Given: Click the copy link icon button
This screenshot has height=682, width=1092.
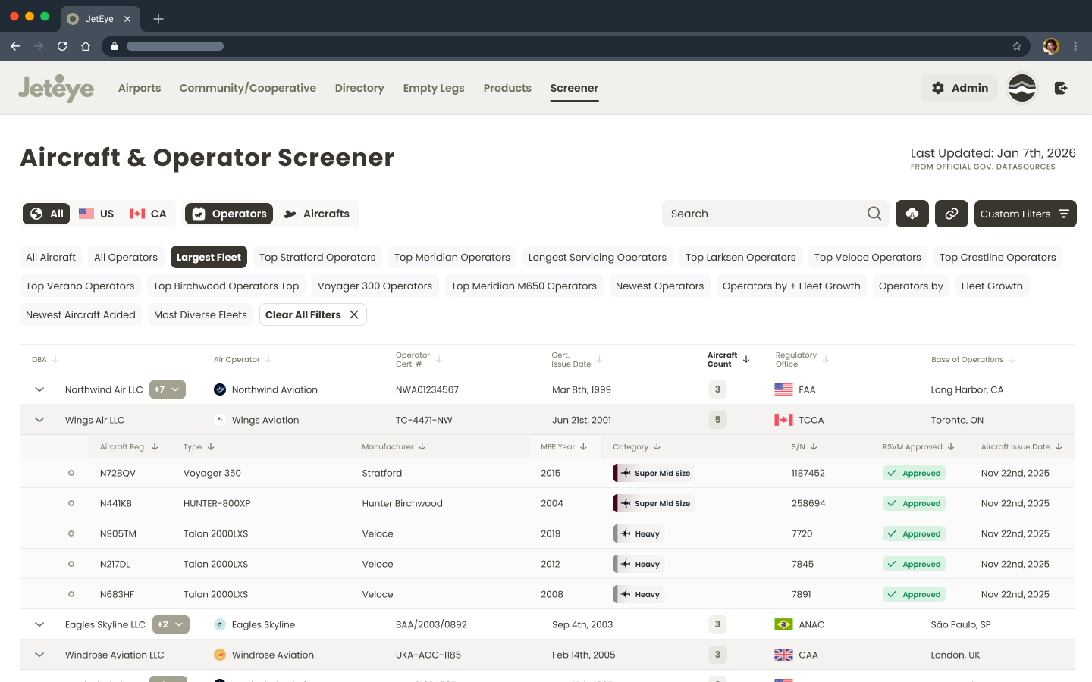Looking at the screenshot, I should point(952,214).
